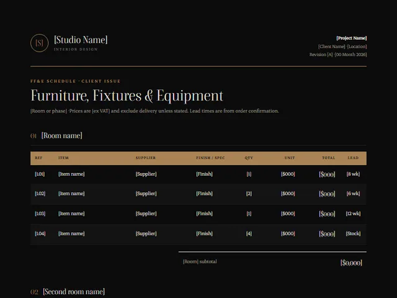The width and height of the screenshot is (397, 298).
Task: Click the [Room] subtotal label
Action: [x=200, y=261]
